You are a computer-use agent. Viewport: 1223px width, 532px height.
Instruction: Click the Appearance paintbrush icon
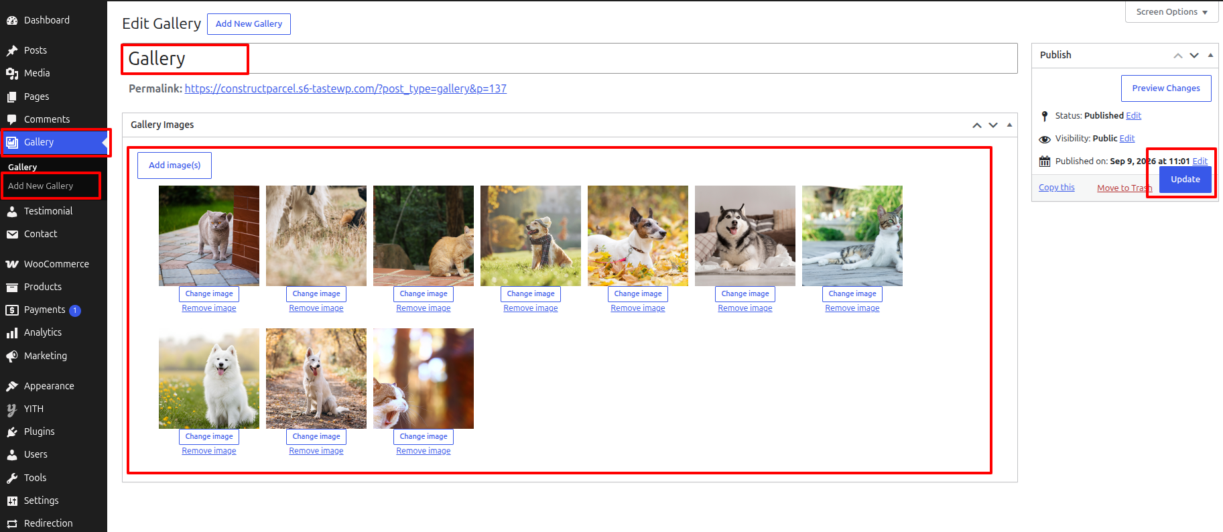(12, 387)
